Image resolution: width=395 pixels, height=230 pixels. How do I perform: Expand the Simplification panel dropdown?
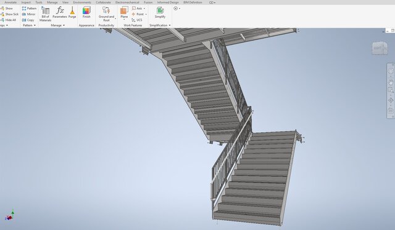point(170,25)
